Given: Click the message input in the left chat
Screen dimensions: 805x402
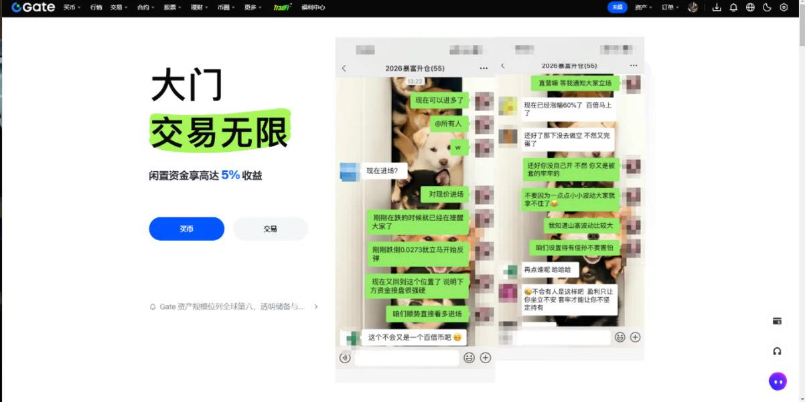Looking at the screenshot, I should click(407, 358).
